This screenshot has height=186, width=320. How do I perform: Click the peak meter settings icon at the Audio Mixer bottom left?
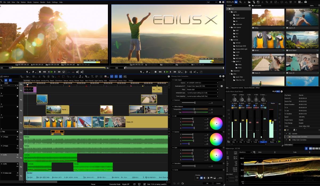(x=229, y=142)
